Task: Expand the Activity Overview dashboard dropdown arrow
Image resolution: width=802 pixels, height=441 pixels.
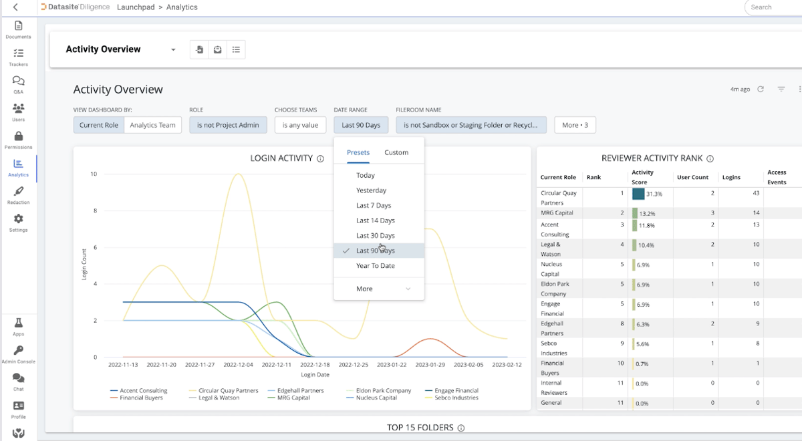Action: (x=173, y=50)
